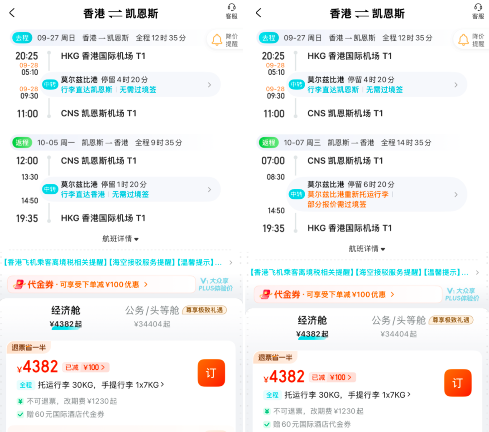Tap the orange 订 button on left screen
The width and height of the screenshot is (489, 432).
[211, 373]
